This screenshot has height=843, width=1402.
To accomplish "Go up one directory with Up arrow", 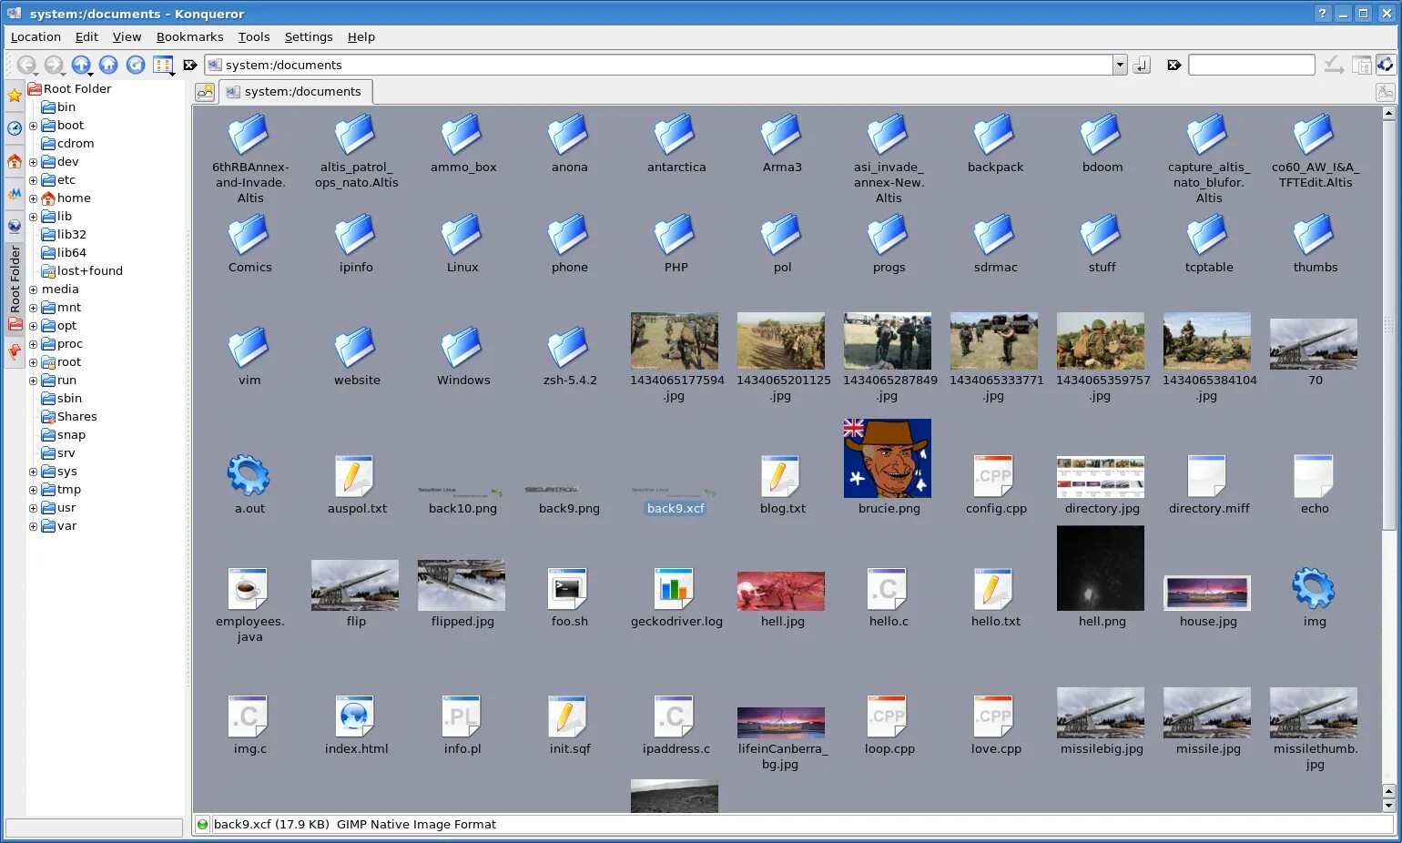I will pyautogui.click(x=81, y=65).
